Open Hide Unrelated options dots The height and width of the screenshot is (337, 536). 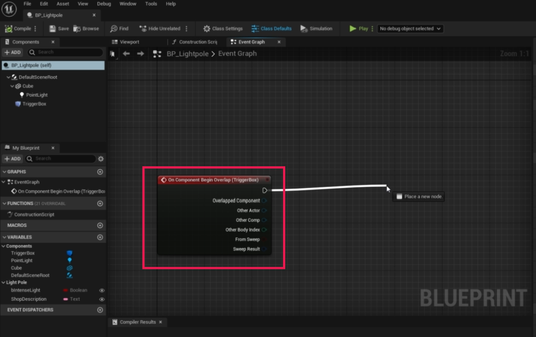click(x=186, y=29)
